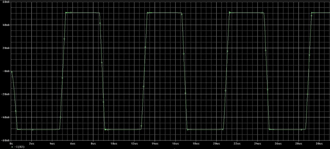Click the -40mA y-axis label

[x=5, y=117]
